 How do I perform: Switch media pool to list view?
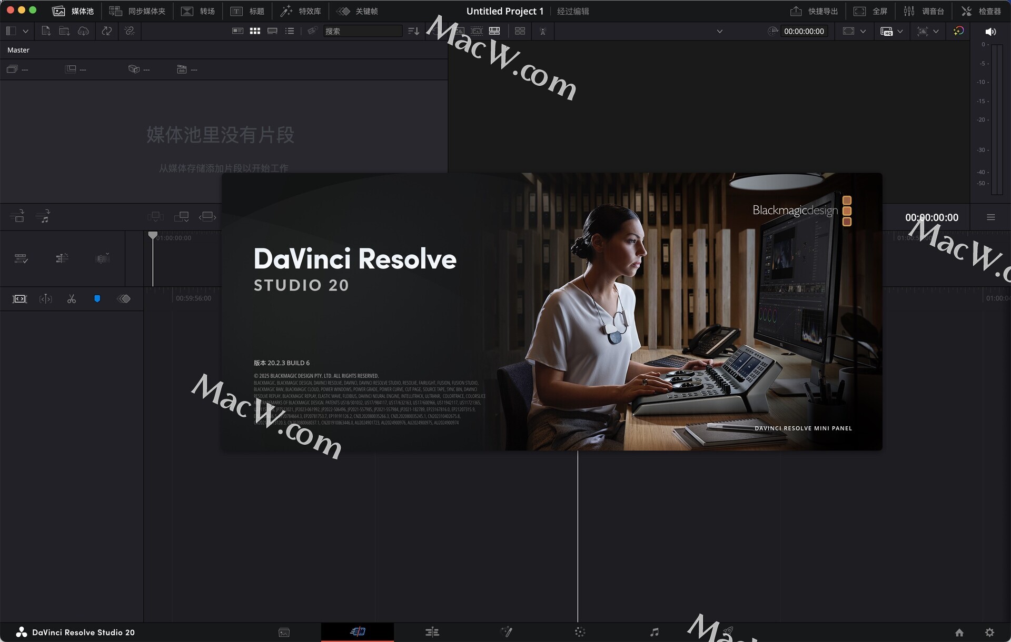(290, 31)
